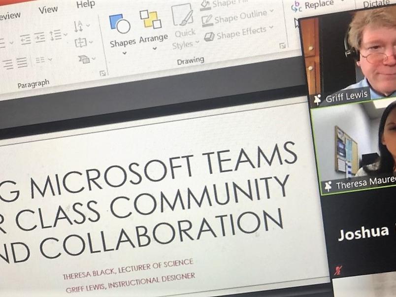
Task: Expand the Shape Outline dropdown chevron
Action: [x=271, y=13]
